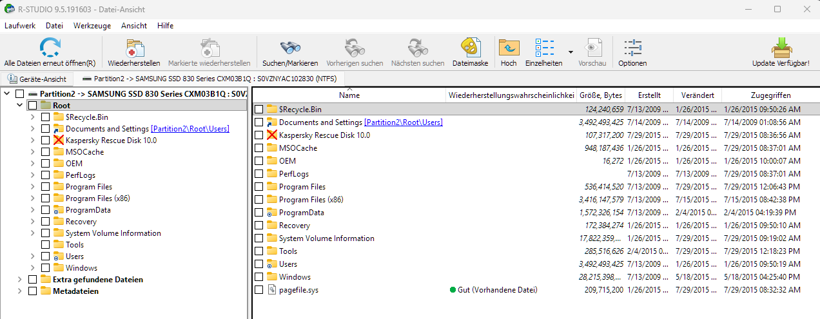Image resolution: width=820 pixels, height=319 pixels.
Task: Switch to Geräte-Ansicht tab
Action: (x=37, y=79)
